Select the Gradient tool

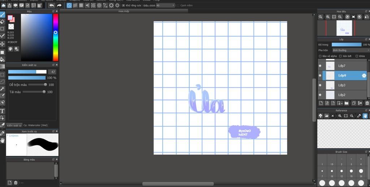coord(3,66)
